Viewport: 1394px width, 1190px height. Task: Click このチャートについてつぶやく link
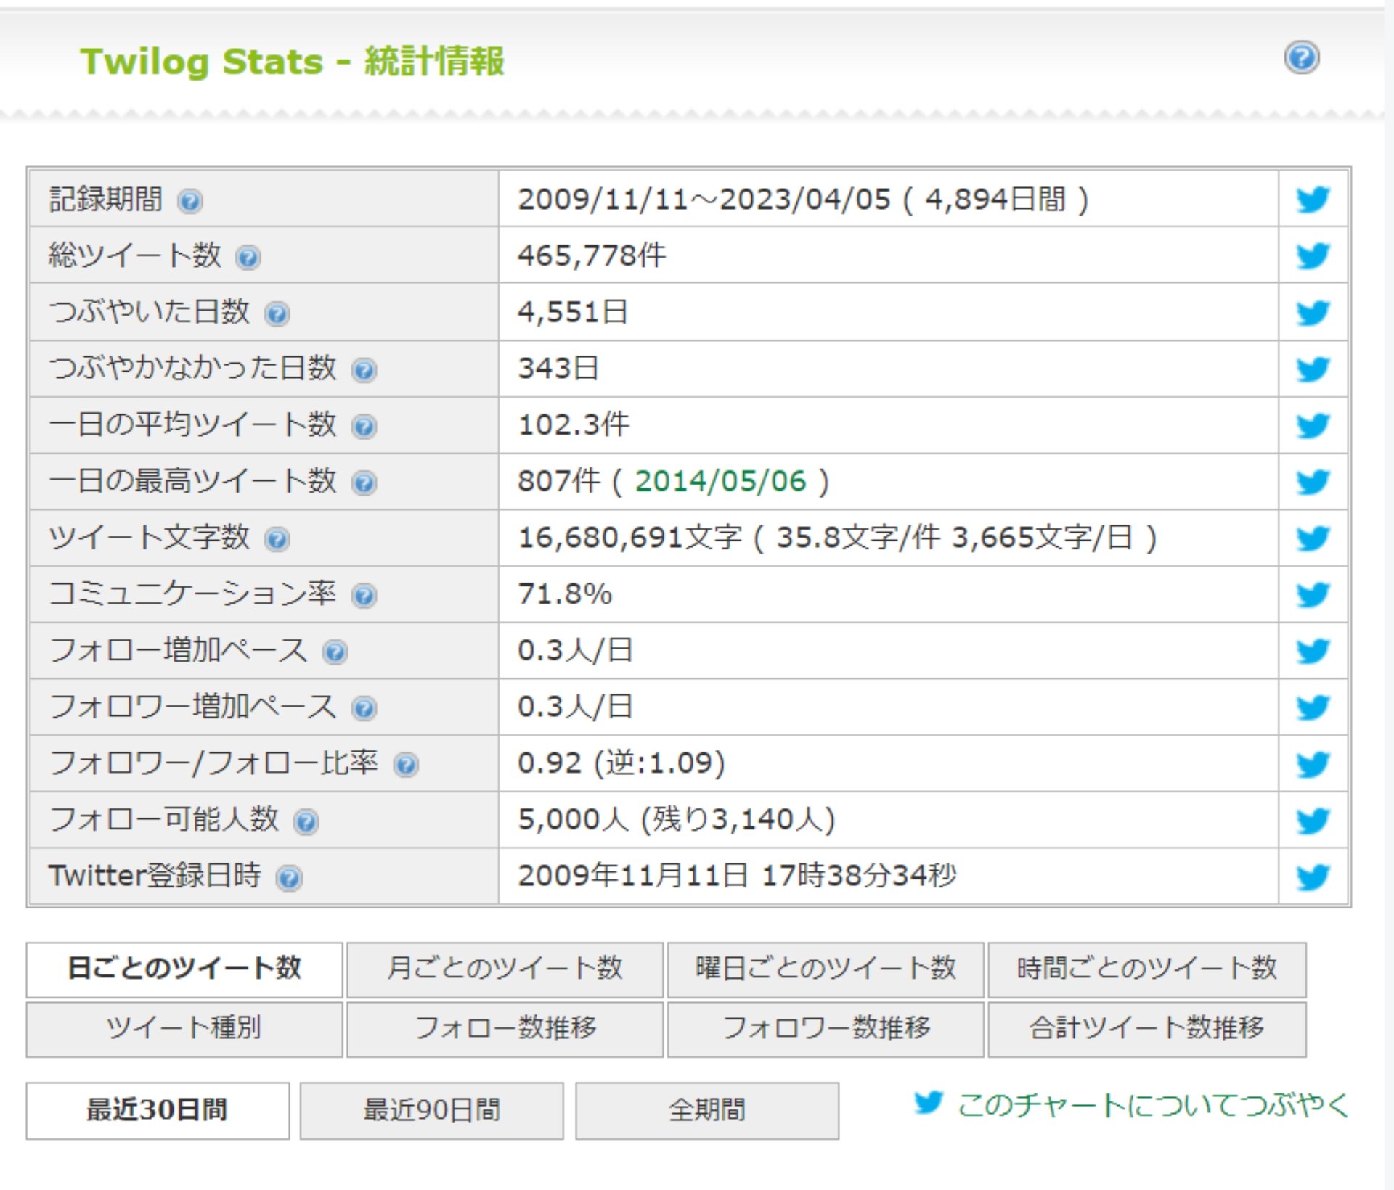[x=1152, y=1105]
